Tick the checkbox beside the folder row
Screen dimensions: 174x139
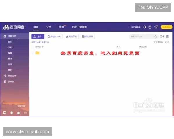pyautogui.click(x=33, y=53)
